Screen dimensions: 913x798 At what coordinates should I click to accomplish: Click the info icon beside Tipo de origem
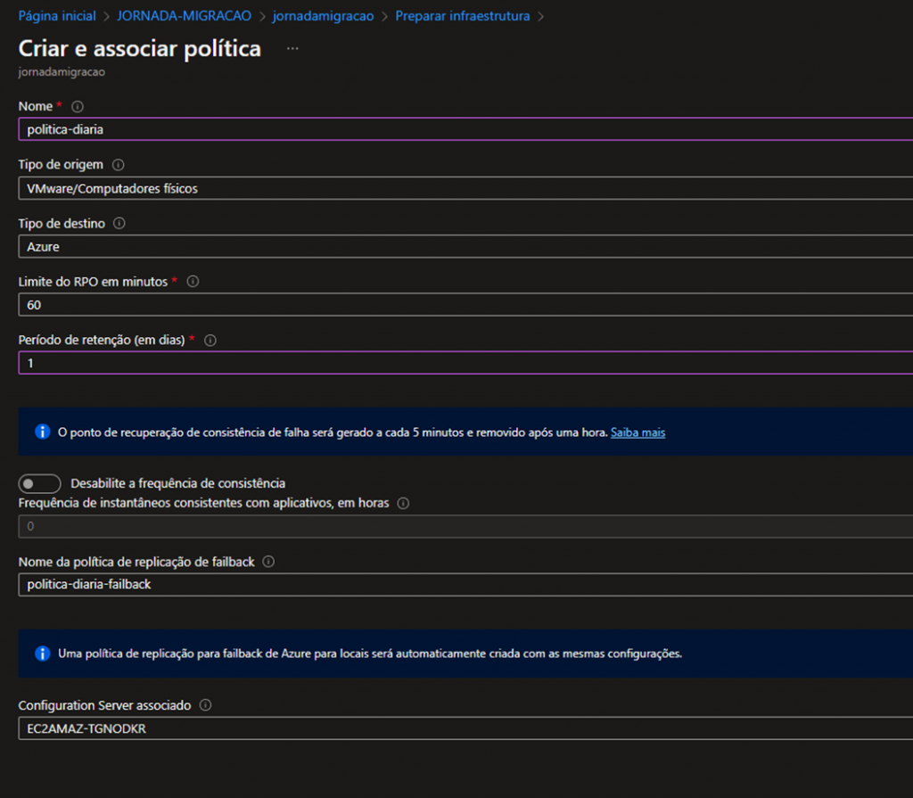pos(119,165)
